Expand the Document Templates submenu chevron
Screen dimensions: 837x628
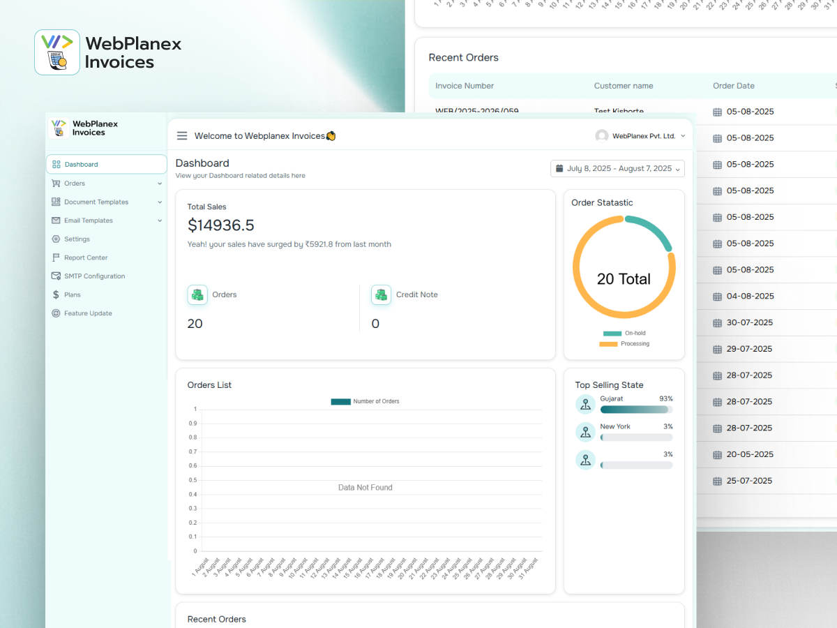(x=160, y=202)
